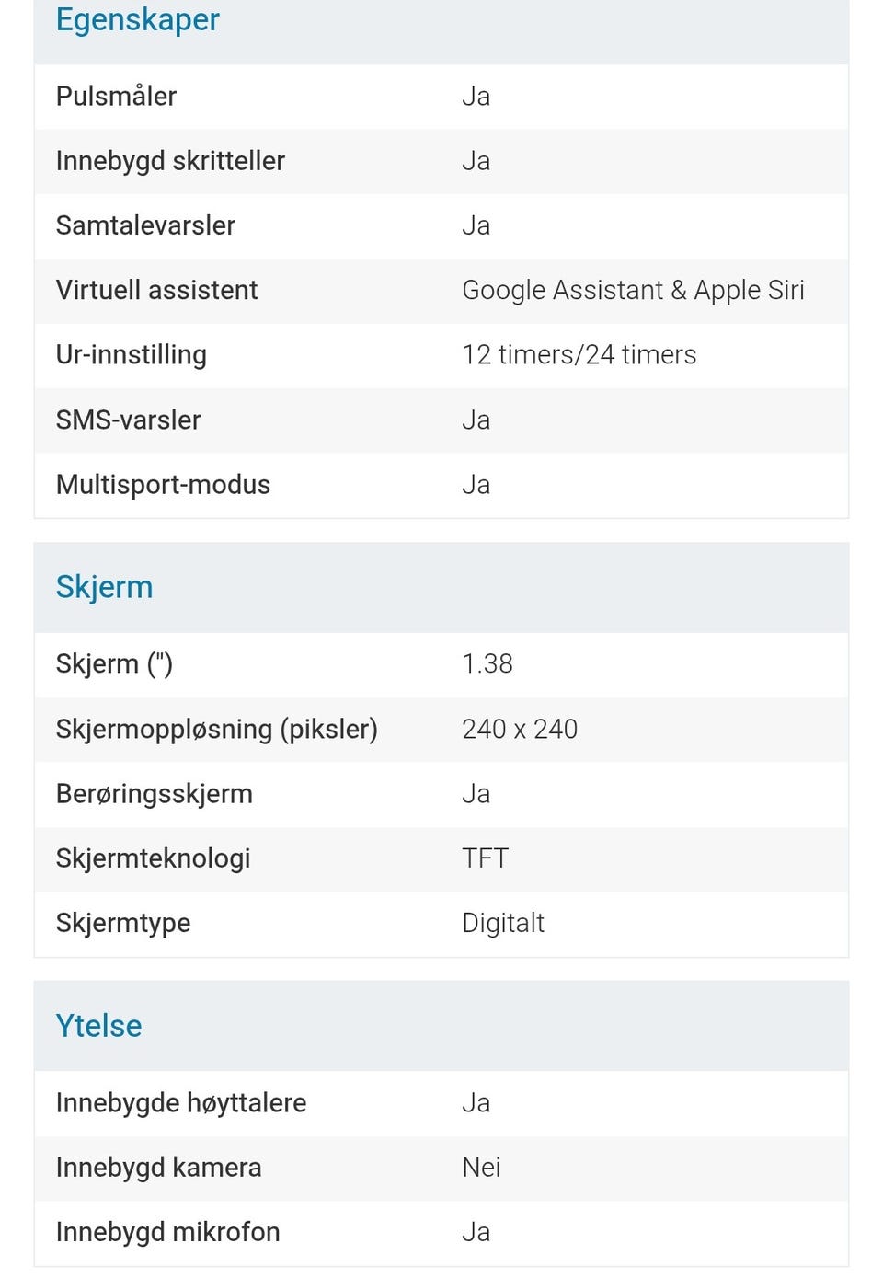883x1278 pixels.
Task: Click the Berøringsskjerm row label
Action: (x=154, y=794)
